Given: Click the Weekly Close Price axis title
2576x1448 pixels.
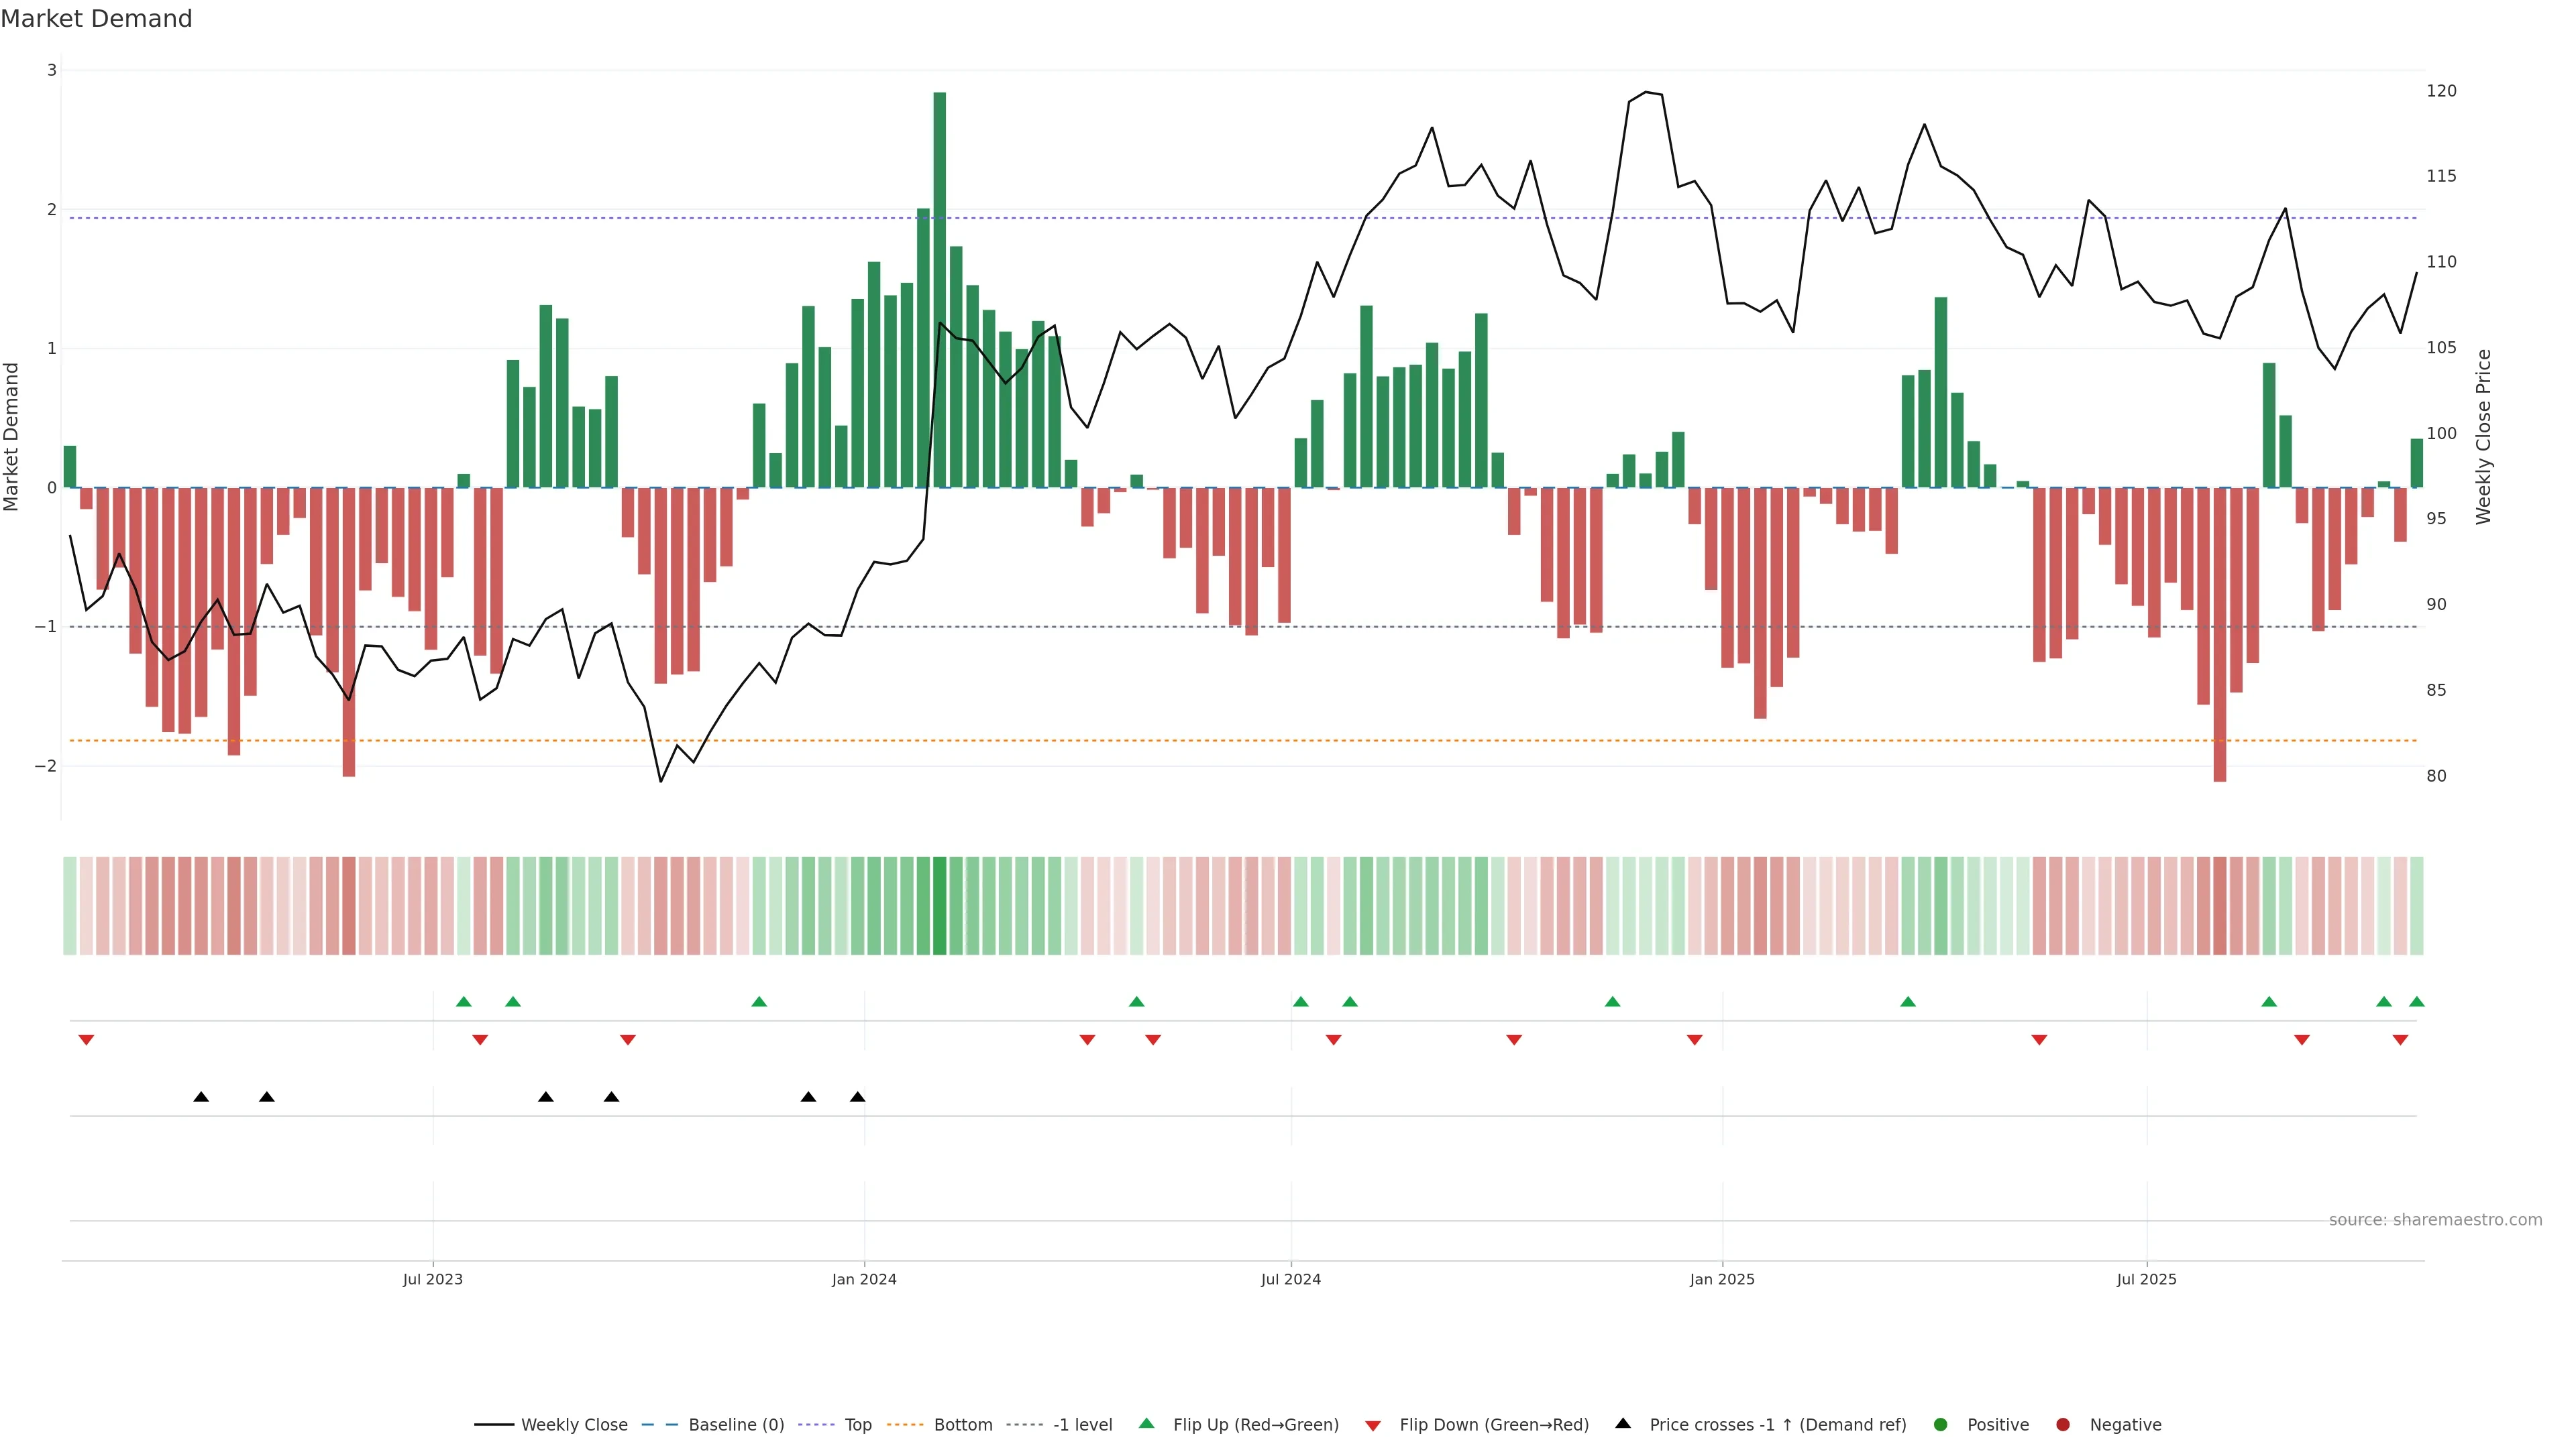Looking at the screenshot, I should pos(2483,436).
